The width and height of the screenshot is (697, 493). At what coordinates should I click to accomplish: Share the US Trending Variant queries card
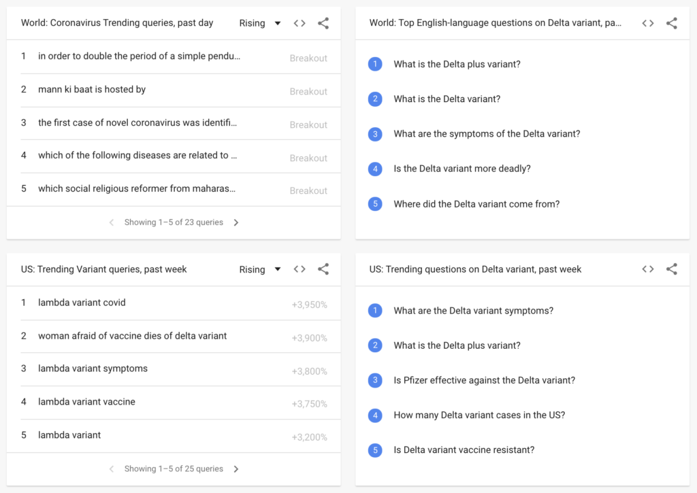click(x=323, y=269)
